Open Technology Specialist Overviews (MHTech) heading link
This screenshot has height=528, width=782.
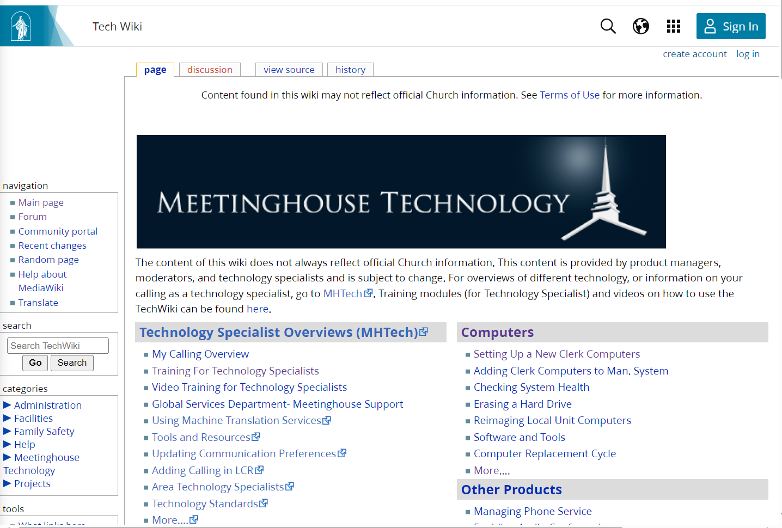pos(283,332)
